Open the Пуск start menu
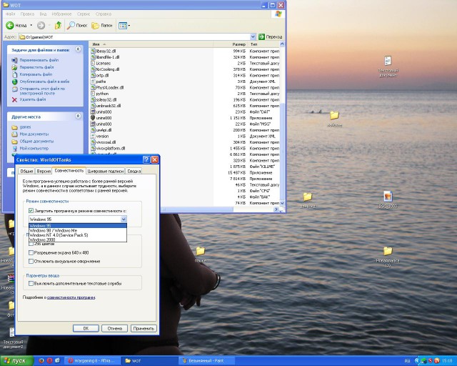 click(16, 361)
